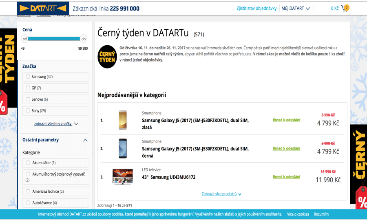This screenshot has height=220, width=367.
Task: Click maximum price value 99 990
Action: click(83, 48)
